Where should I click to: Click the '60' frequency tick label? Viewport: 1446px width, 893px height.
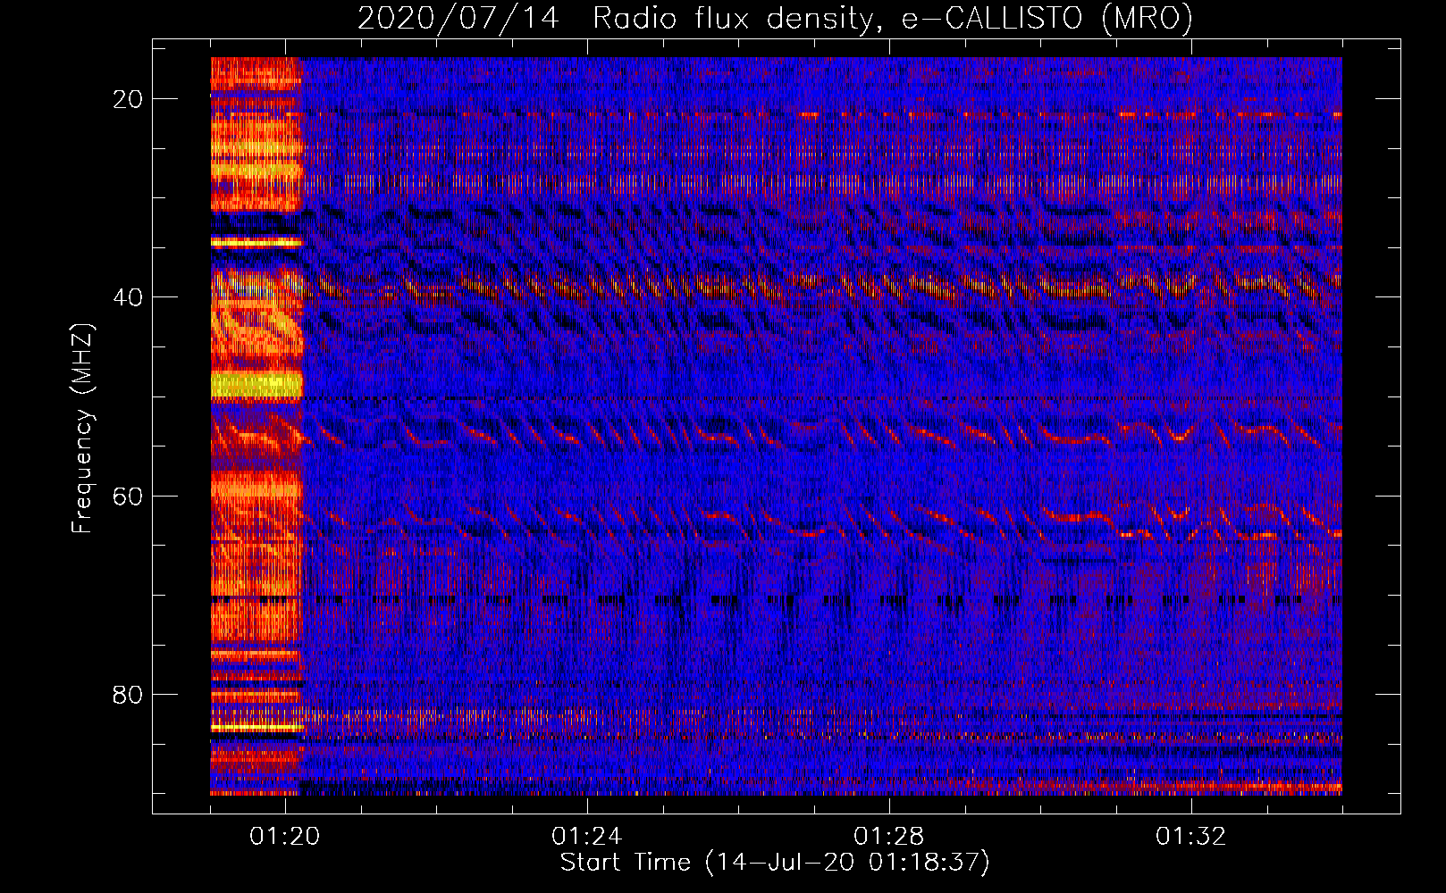click(x=129, y=496)
